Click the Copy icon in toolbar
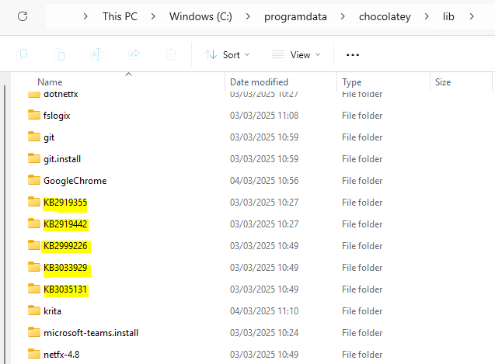 click(59, 54)
